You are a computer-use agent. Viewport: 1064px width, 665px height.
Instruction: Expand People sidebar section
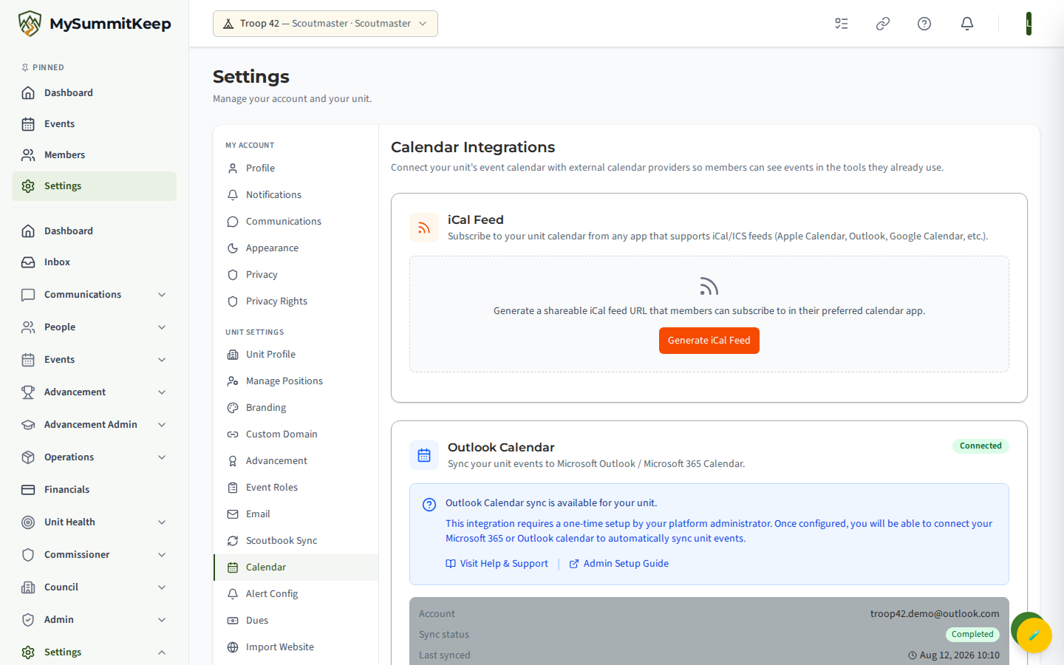pyautogui.click(x=94, y=327)
